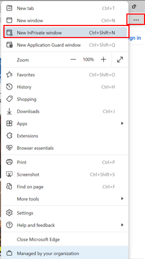This screenshot has width=145, height=259.
Task: Click the Print printer icon
Action: (x=9, y=162)
